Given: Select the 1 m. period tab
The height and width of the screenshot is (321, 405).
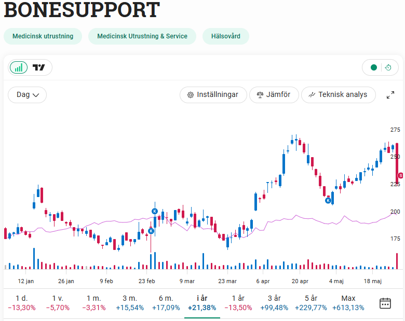Looking at the screenshot, I should pyautogui.click(x=94, y=303).
